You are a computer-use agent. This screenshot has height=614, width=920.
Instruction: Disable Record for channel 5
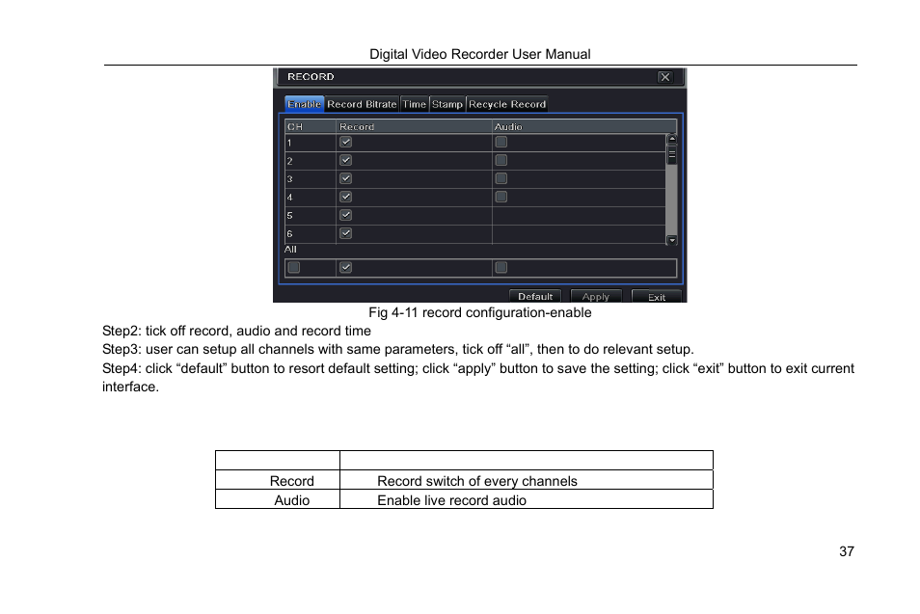[345, 215]
